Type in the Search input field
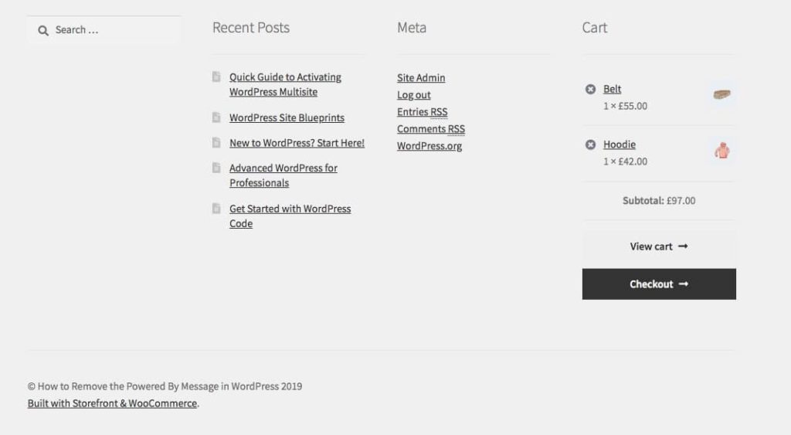This screenshot has width=791, height=435. pos(112,31)
